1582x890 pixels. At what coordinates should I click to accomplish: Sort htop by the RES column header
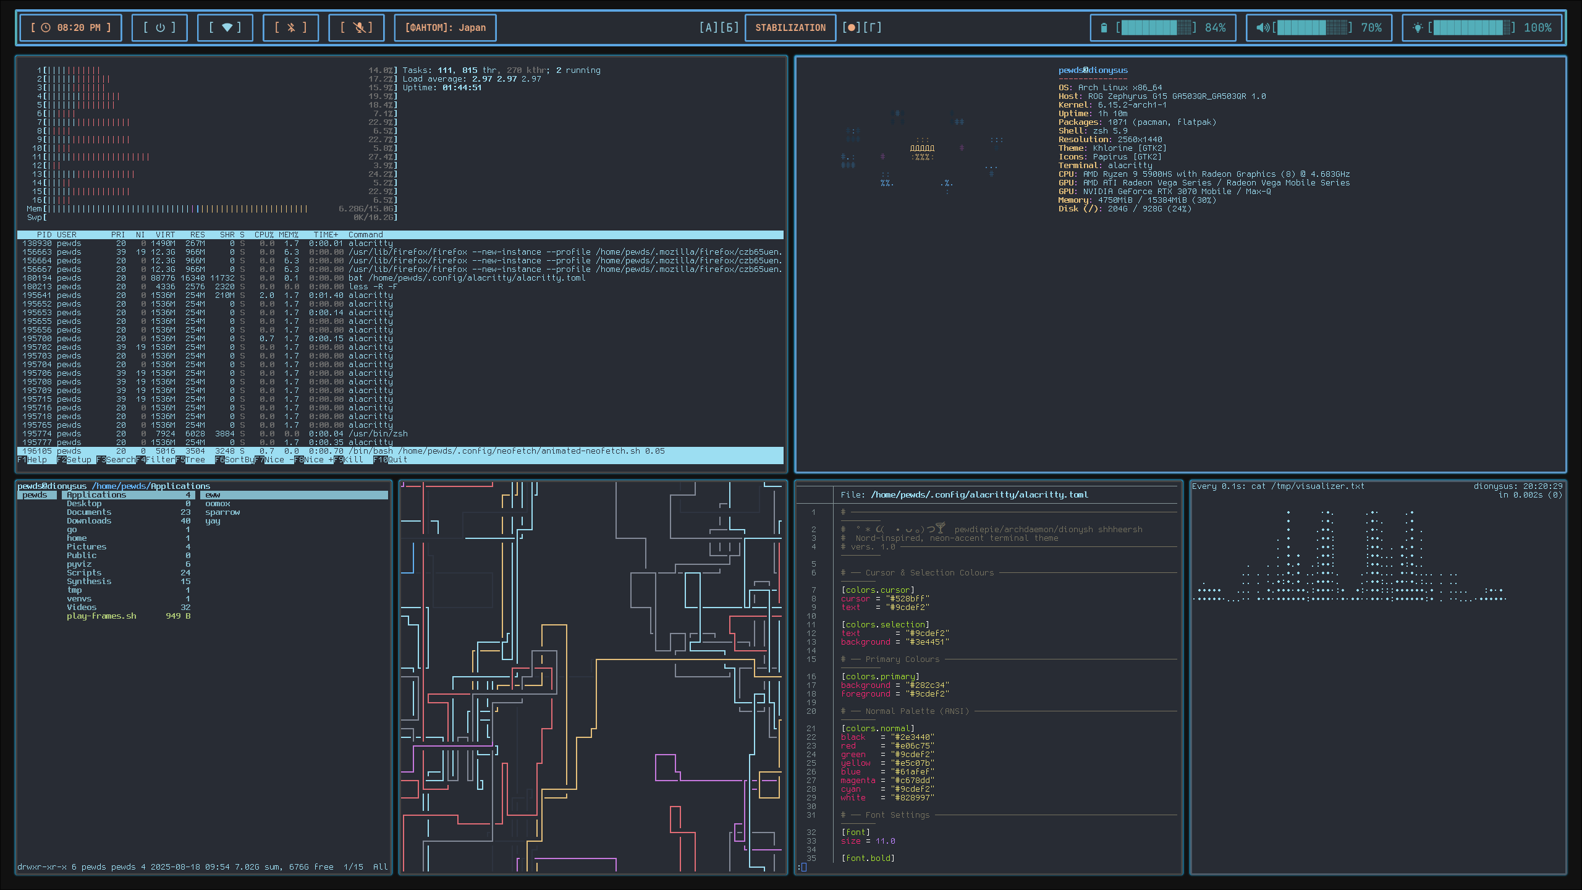tap(198, 235)
